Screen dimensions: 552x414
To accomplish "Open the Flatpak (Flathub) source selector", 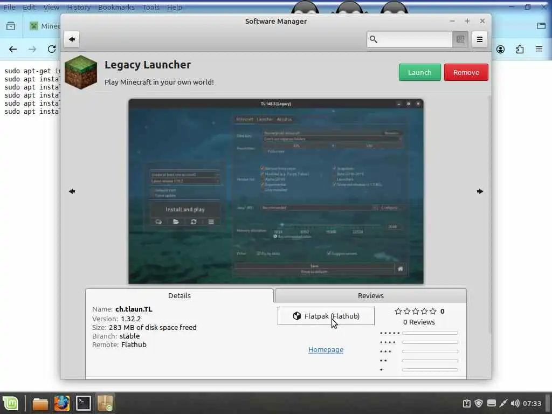I will 326,316.
